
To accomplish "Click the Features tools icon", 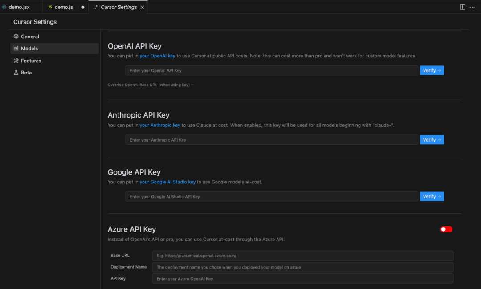I will point(16,61).
